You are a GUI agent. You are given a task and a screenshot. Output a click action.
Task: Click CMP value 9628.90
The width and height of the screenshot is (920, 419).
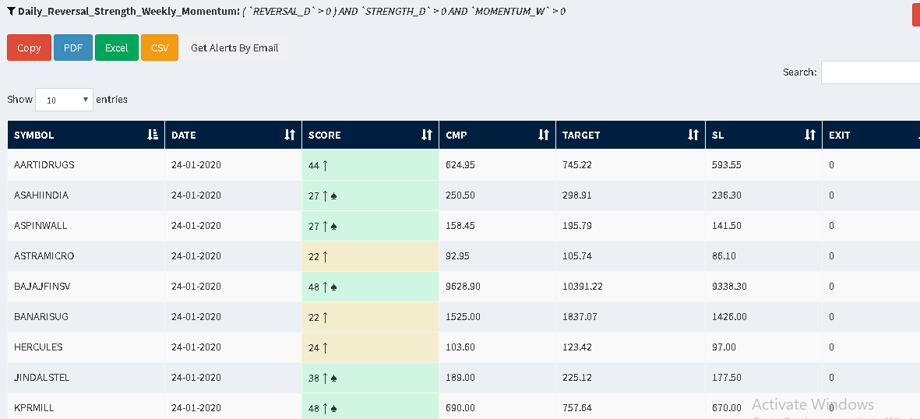point(464,287)
